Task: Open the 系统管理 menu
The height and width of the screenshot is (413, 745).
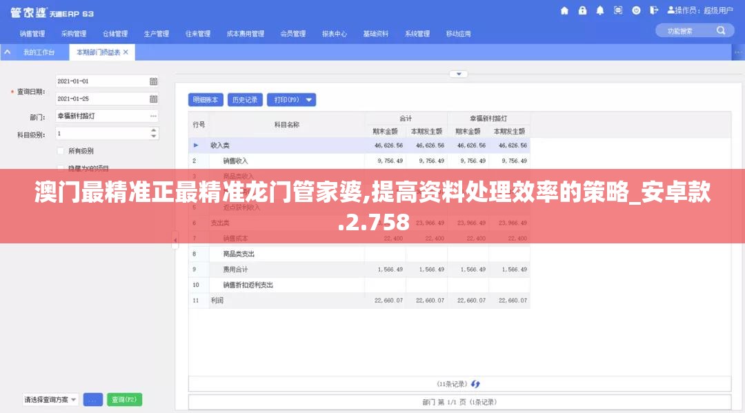Action: click(x=417, y=34)
